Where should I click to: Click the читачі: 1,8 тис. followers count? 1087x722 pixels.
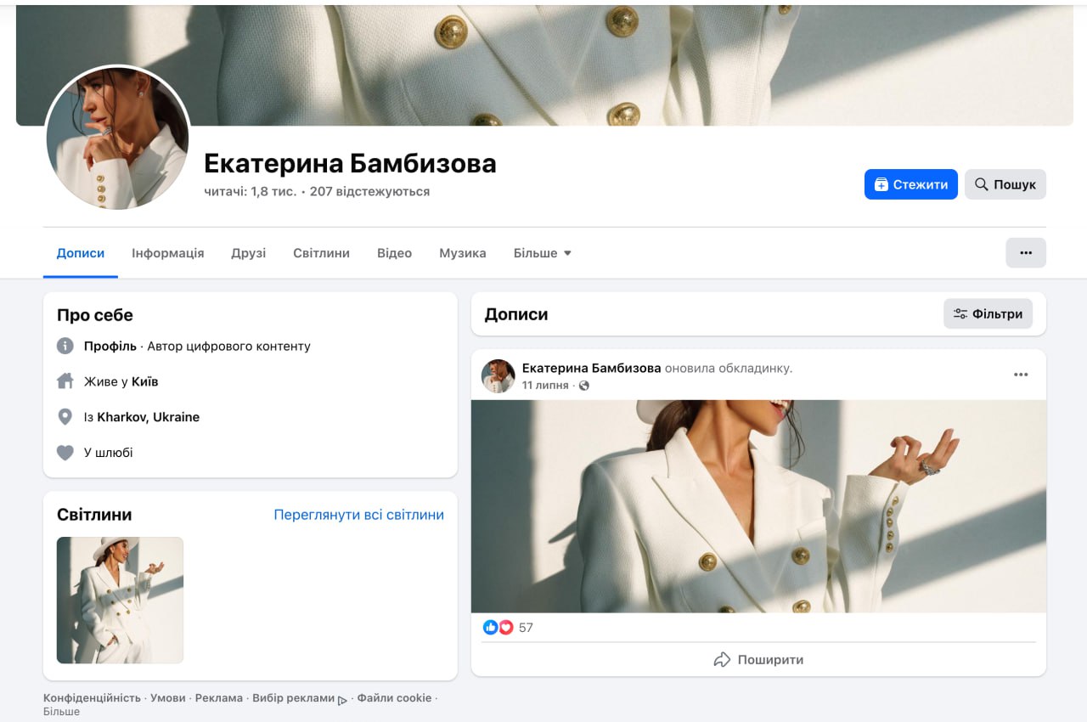tap(251, 191)
